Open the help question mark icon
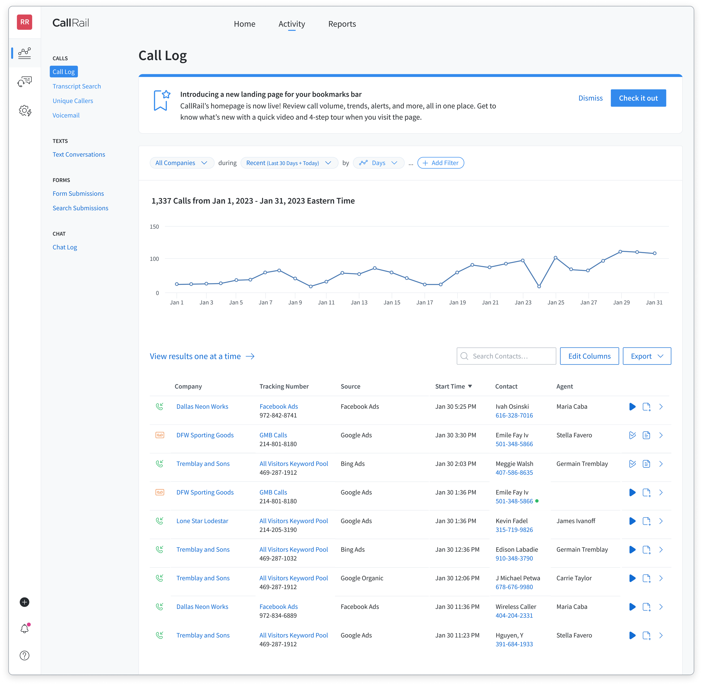702x685 pixels. [x=24, y=655]
